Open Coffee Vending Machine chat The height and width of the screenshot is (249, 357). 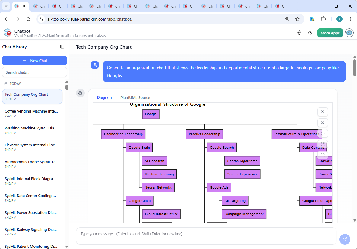[x=32, y=113]
